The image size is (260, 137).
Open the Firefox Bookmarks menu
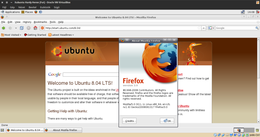[x=40, y=22]
